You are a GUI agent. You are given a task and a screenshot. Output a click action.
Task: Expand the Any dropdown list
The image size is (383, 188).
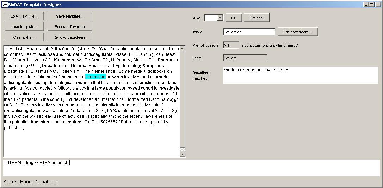coord(220,18)
